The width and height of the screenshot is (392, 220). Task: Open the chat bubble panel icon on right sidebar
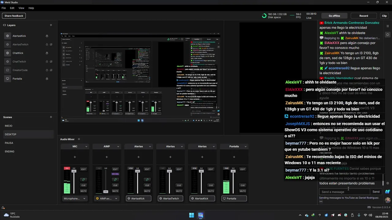(387, 35)
